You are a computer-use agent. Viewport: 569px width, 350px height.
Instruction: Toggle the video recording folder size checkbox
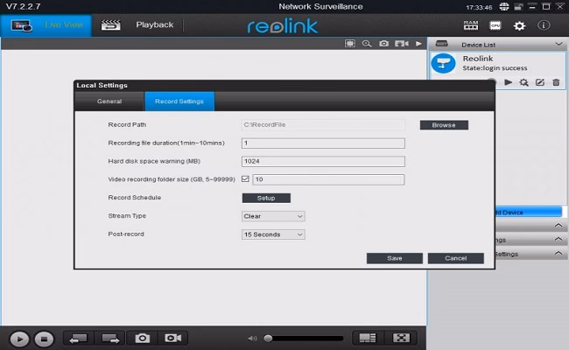point(245,179)
